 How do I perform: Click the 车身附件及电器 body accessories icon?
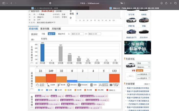click(114, 85)
